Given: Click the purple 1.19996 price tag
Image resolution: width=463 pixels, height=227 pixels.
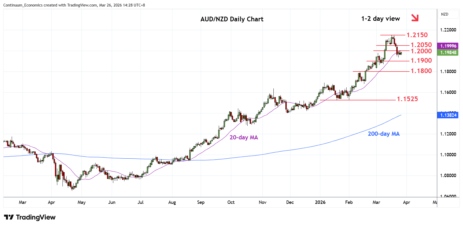Looking at the screenshot, I should (448, 46).
